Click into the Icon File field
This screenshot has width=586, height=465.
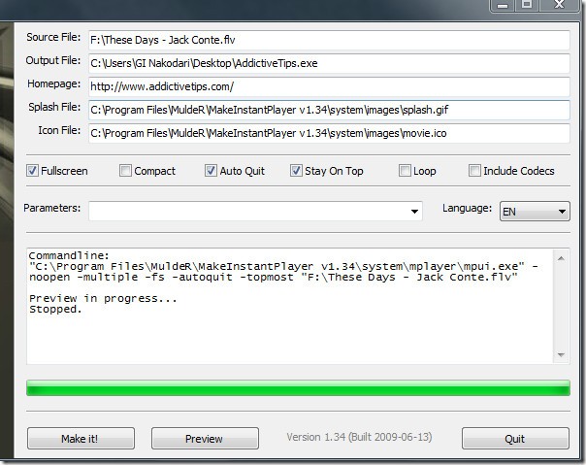click(x=329, y=133)
